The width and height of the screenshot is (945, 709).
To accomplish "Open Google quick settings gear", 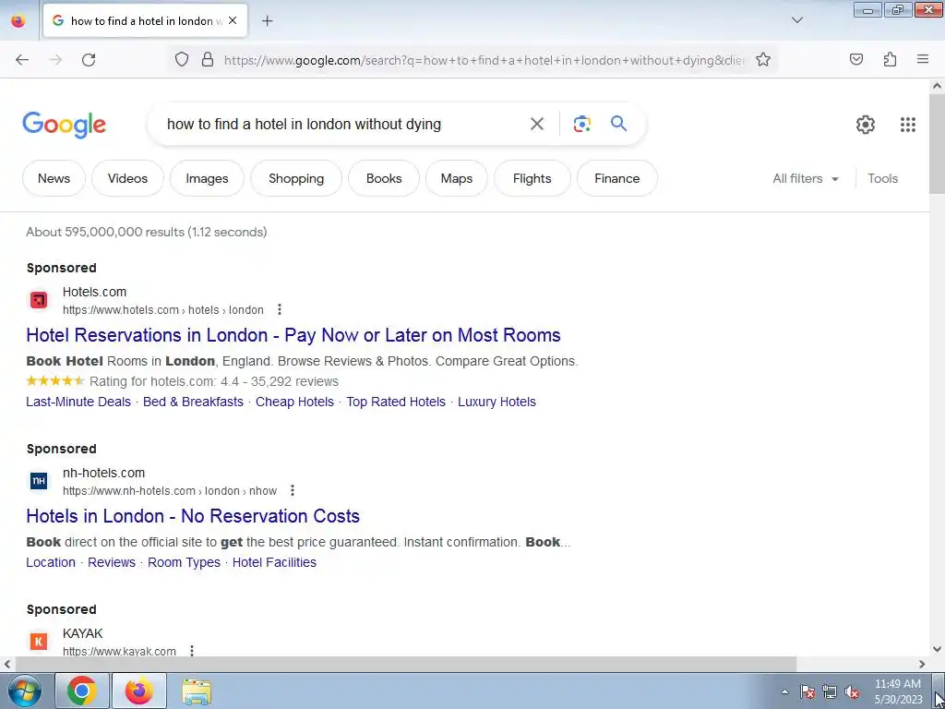I will tap(865, 125).
